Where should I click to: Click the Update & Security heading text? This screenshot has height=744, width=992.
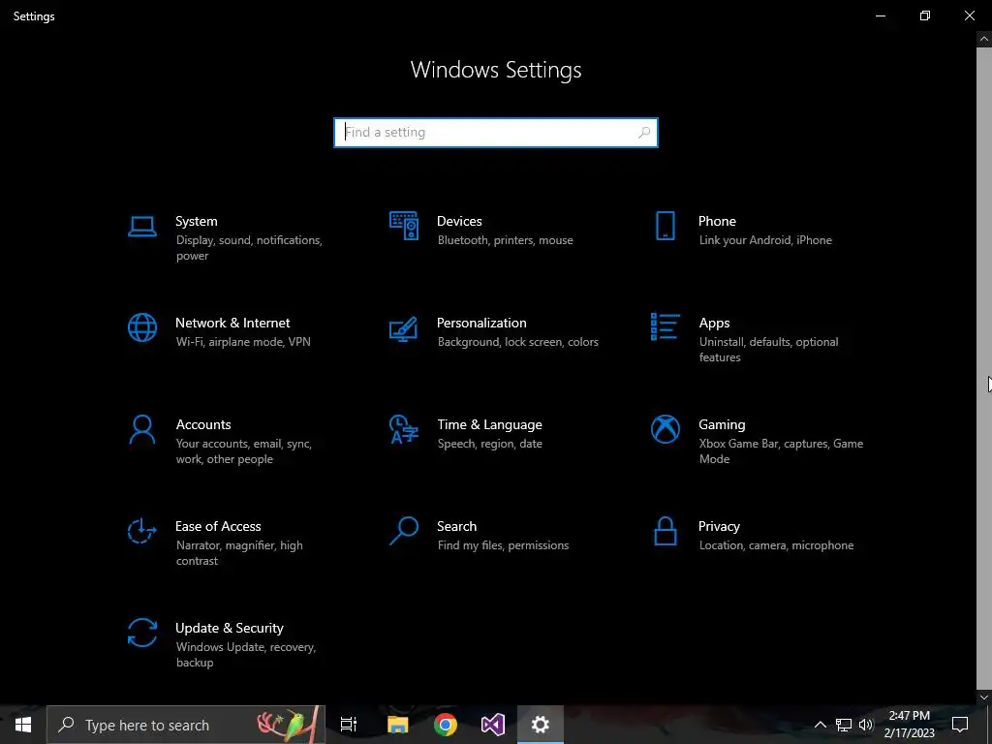229,628
